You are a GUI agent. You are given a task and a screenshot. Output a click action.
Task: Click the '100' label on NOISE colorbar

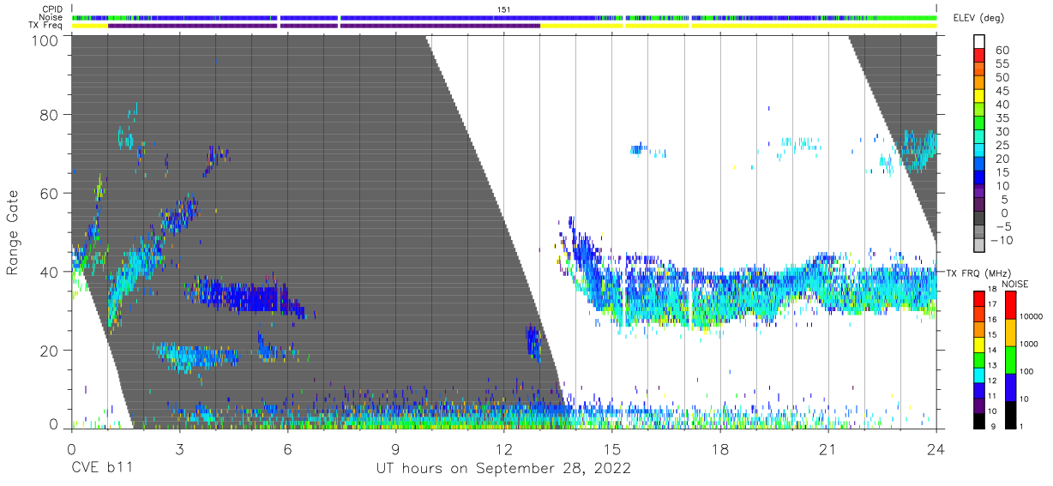[x=1026, y=372]
